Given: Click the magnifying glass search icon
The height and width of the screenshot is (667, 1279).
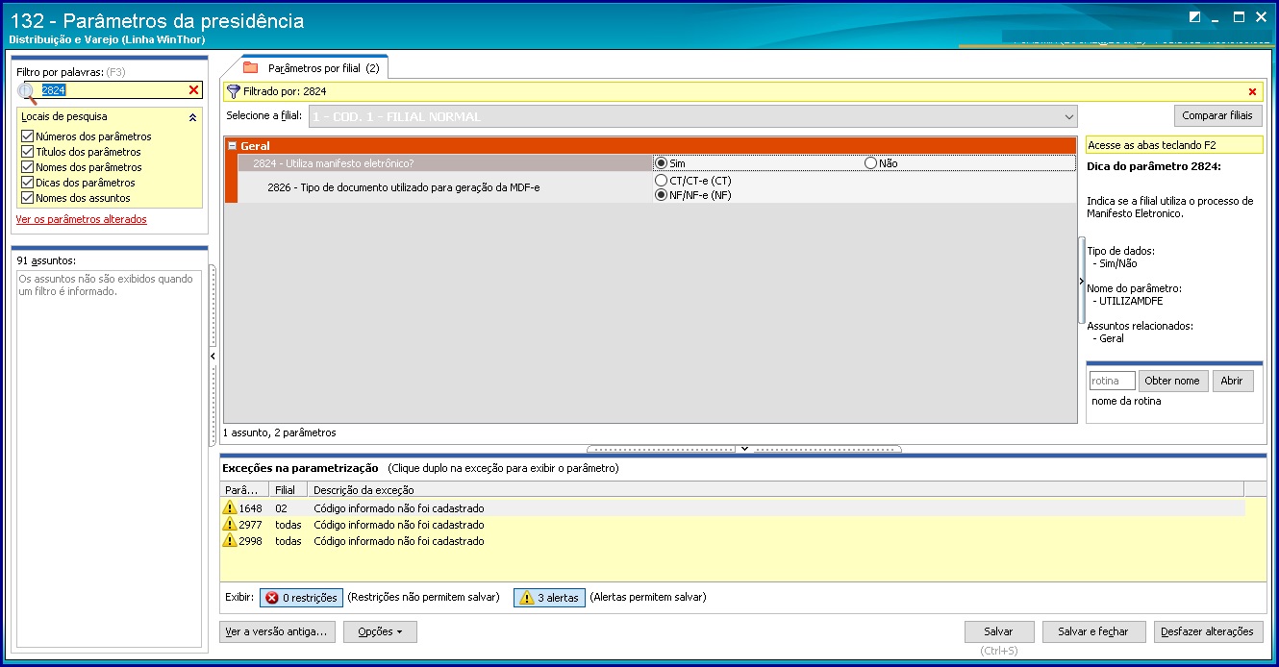Looking at the screenshot, I should coord(27,92).
